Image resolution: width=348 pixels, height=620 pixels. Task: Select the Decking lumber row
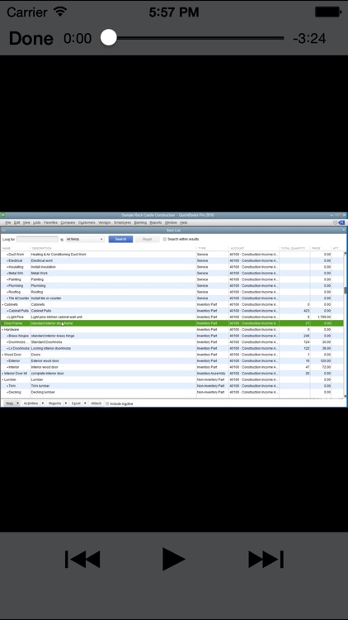point(172,392)
